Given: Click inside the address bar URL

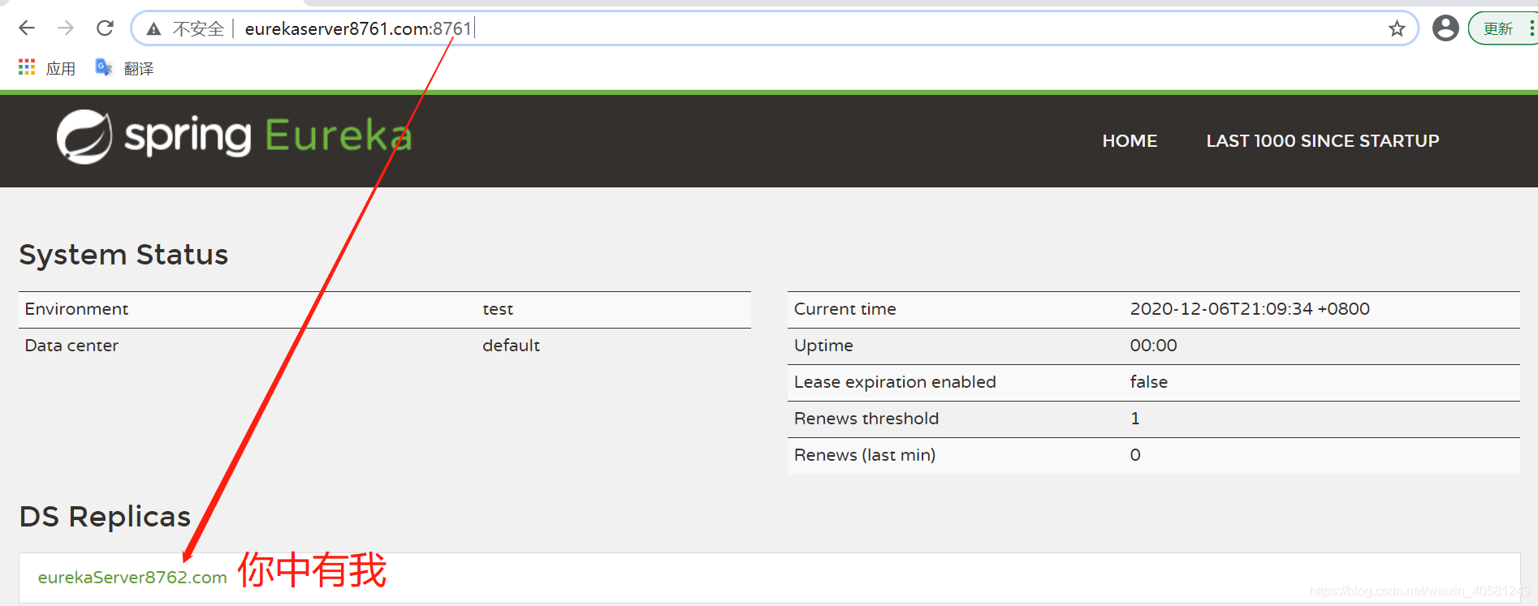Looking at the screenshot, I should tap(358, 29).
